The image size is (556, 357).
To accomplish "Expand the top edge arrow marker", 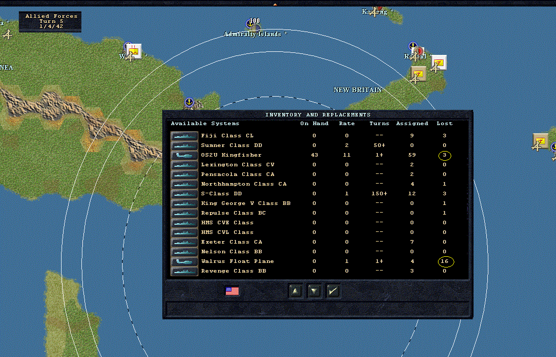I will point(275,4).
